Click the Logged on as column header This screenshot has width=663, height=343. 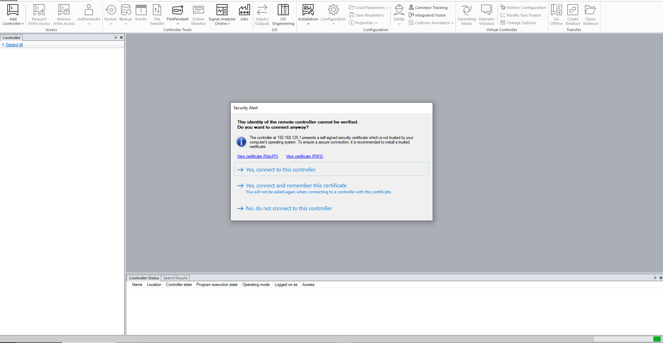286,285
